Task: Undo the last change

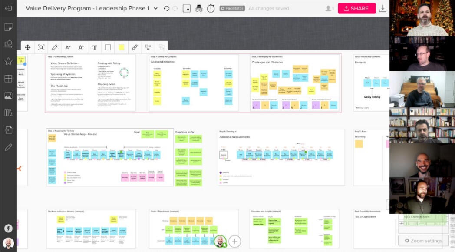Action: tap(168, 8)
